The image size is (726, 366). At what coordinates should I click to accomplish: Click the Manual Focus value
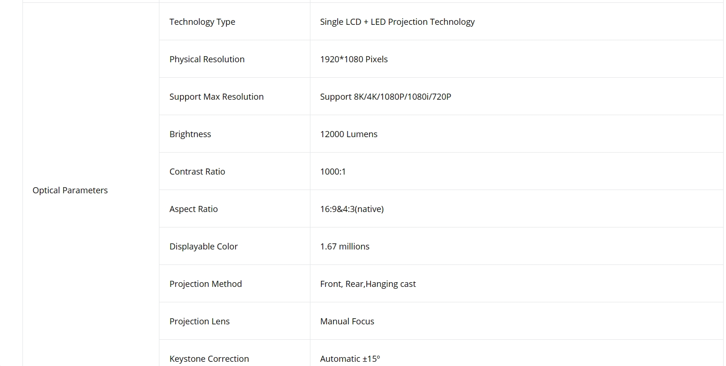(347, 322)
